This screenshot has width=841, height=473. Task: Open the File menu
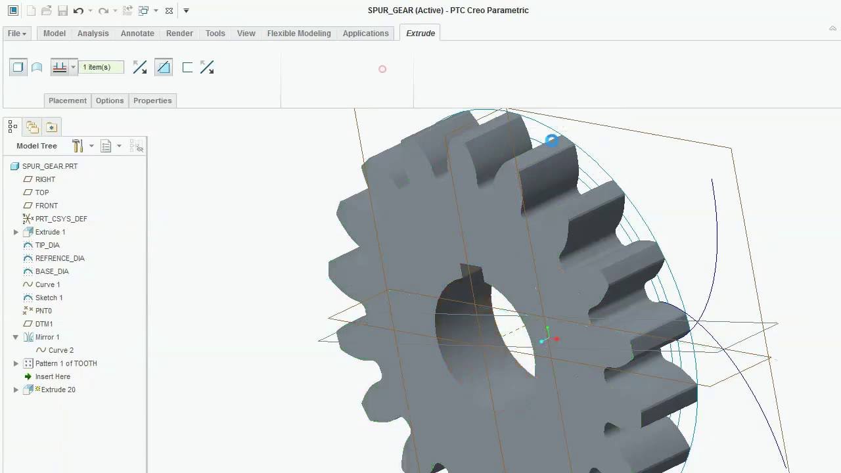(x=17, y=34)
